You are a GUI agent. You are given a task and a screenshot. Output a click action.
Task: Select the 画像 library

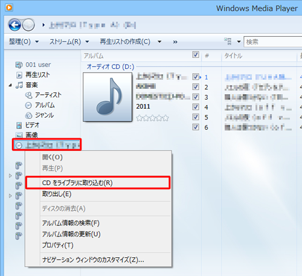coord(27,135)
